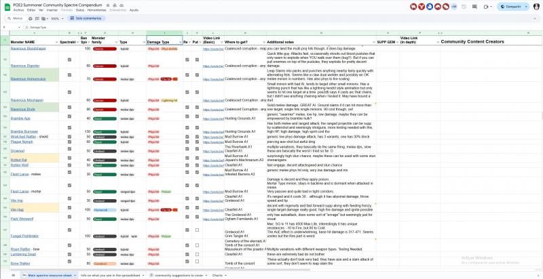Collapse the toolbar with the up chevron
543x279 pixels.
536,18
